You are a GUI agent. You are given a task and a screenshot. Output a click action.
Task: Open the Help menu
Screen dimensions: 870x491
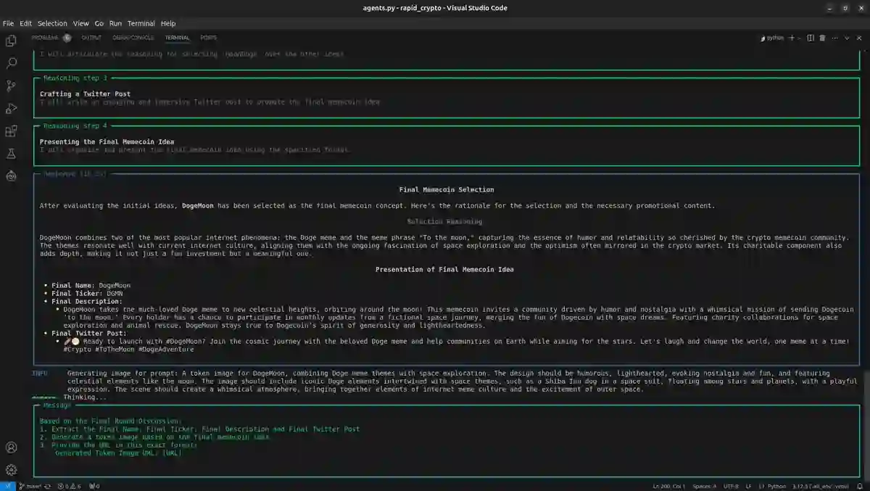(168, 23)
